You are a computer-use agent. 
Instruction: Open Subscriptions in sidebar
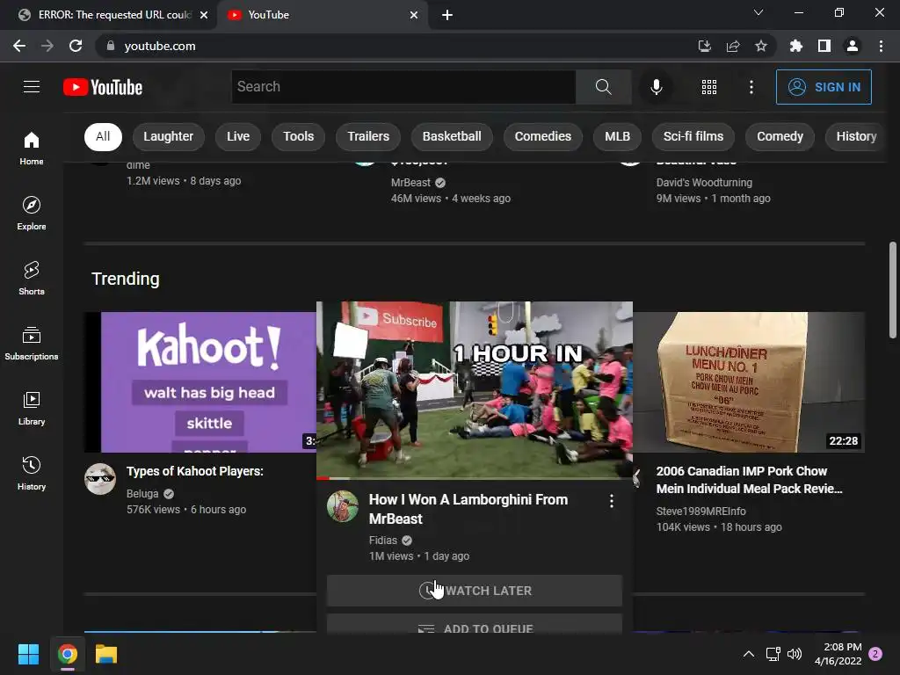tap(32, 343)
